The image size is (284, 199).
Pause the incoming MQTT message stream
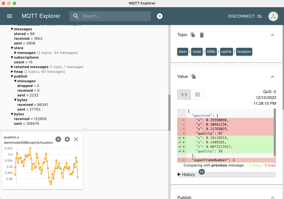160,16
